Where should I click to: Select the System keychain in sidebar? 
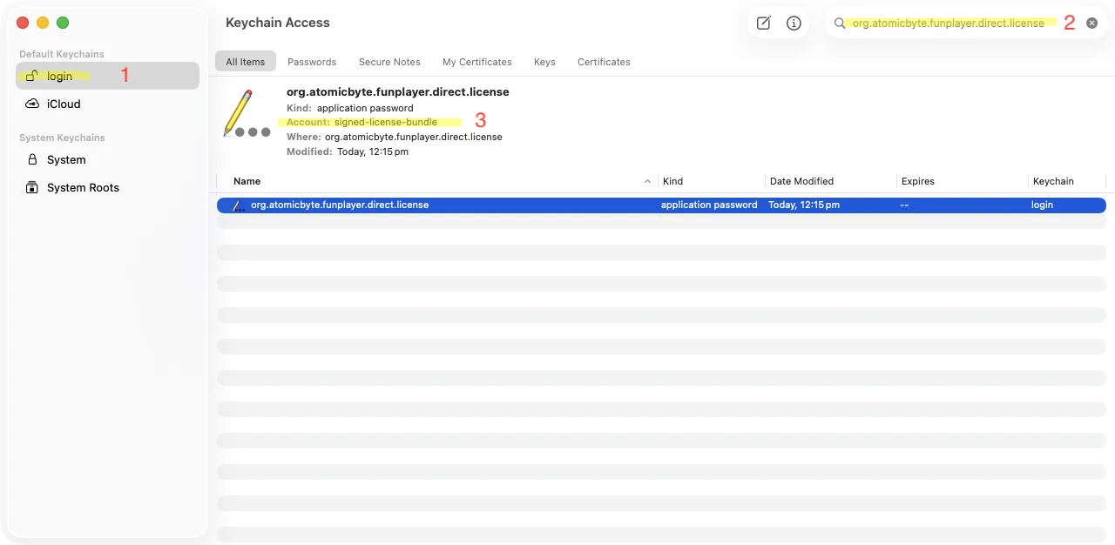pyautogui.click(x=107, y=159)
